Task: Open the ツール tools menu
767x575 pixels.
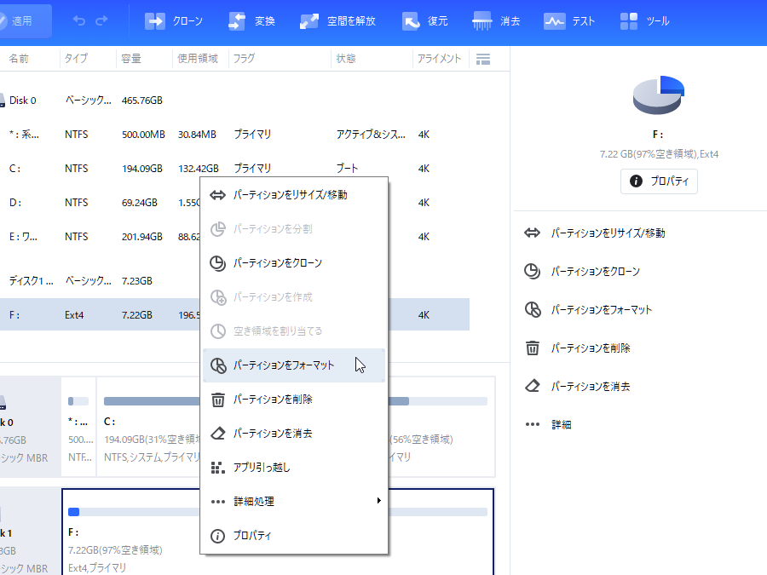Action: coord(630,21)
